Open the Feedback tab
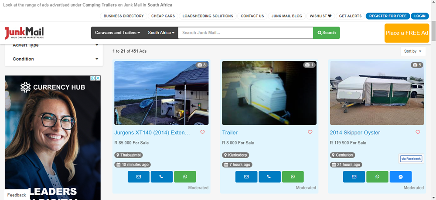The width and height of the screenshot is (436, 200). pos(17,195)
